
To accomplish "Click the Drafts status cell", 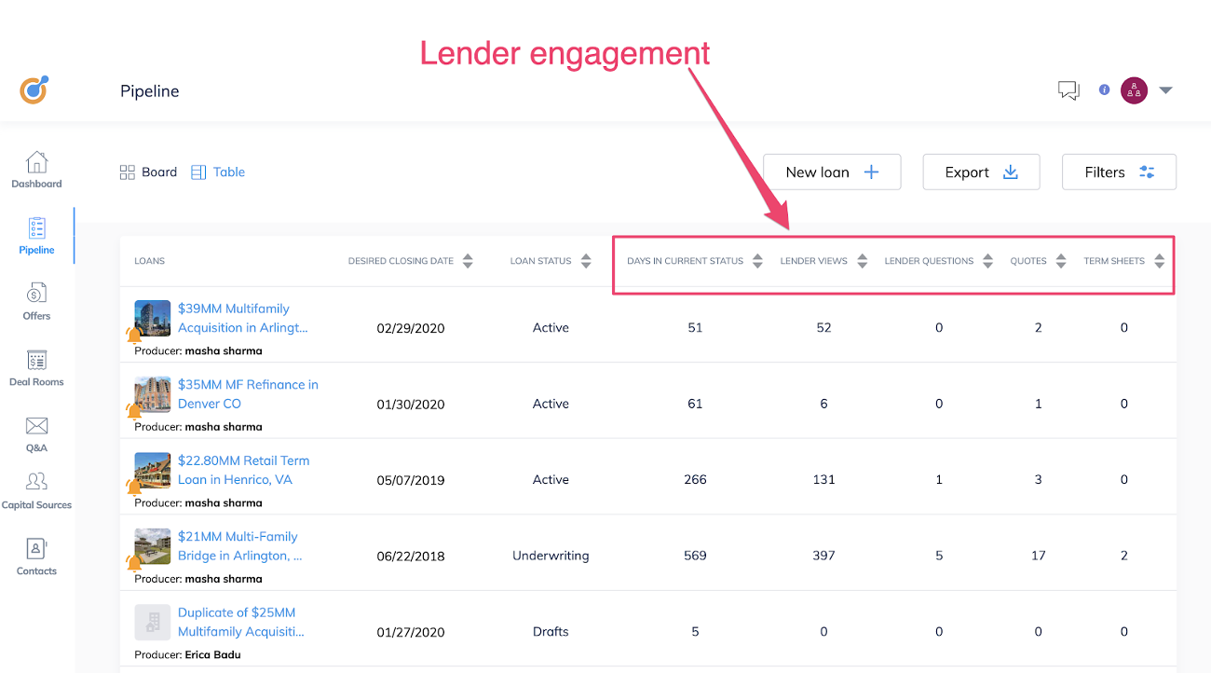I will pos(551,631).
